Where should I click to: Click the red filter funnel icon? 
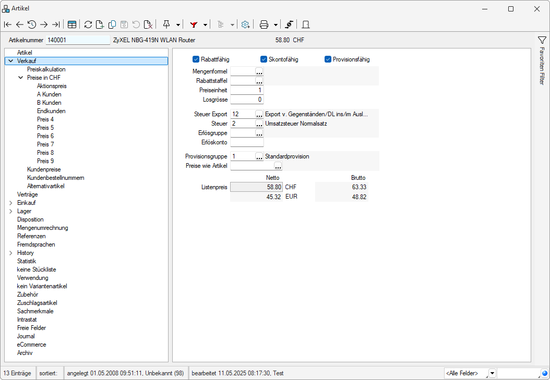[x=194, y=24]
